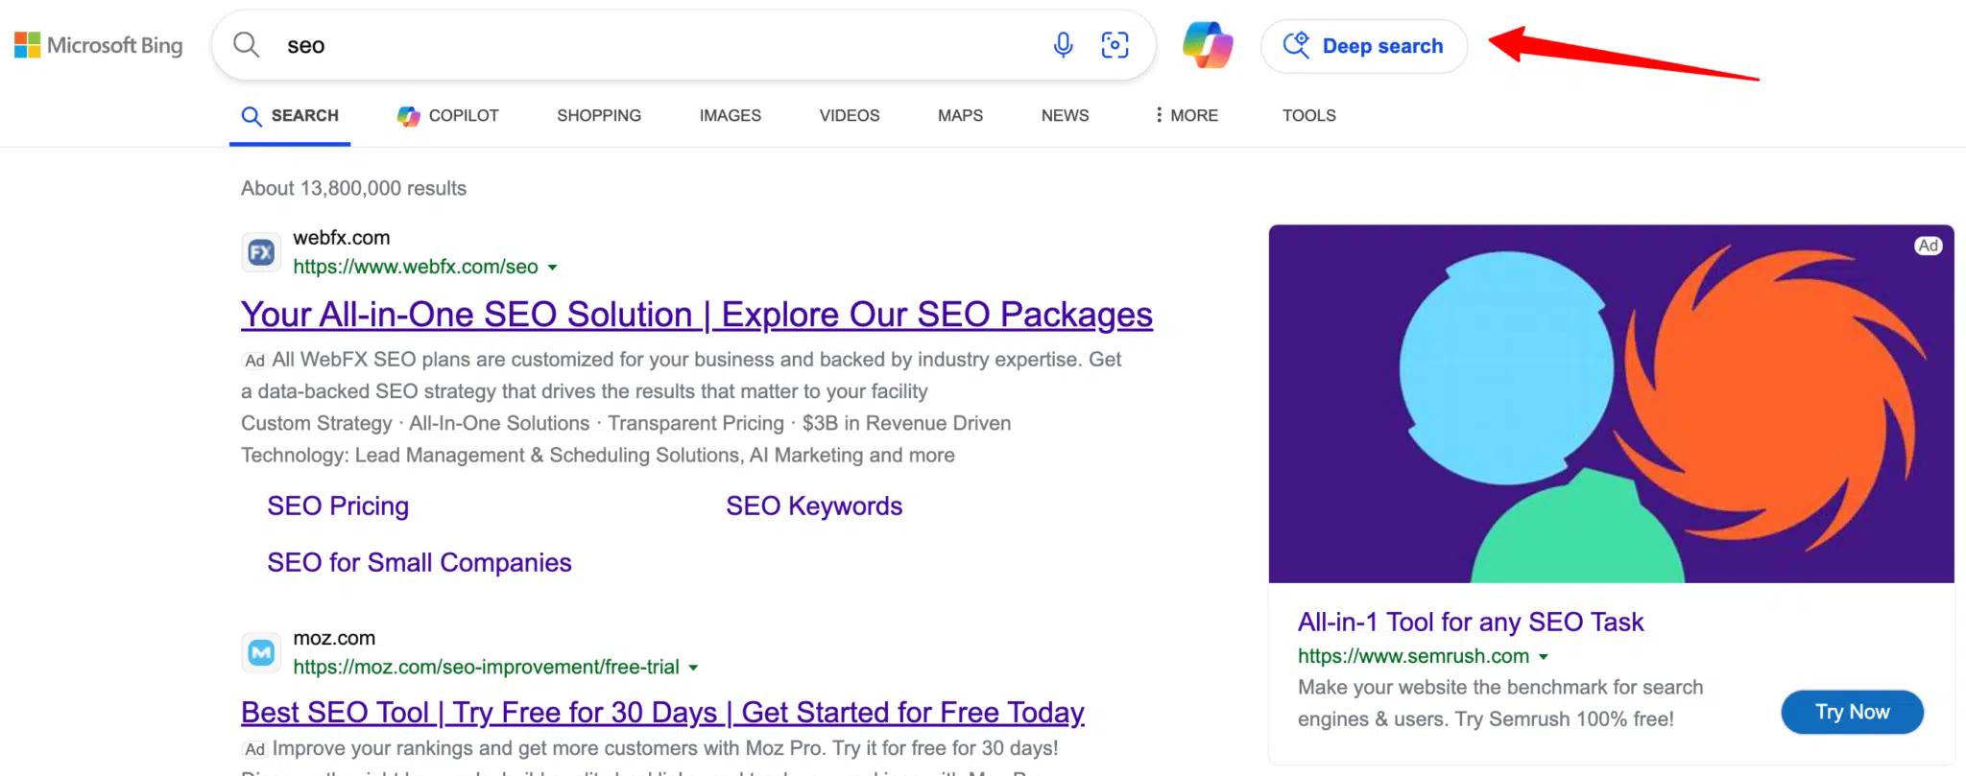Click the Best SEO Tool result headline
Viewport: 1966px width, 776px height.
[x=661, y=711]
